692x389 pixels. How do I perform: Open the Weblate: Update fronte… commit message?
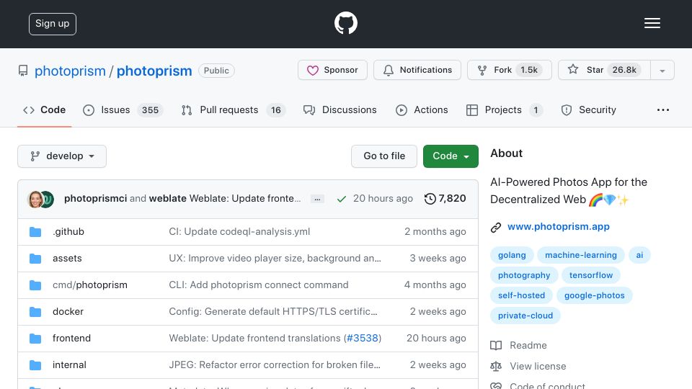coord(245,199)
